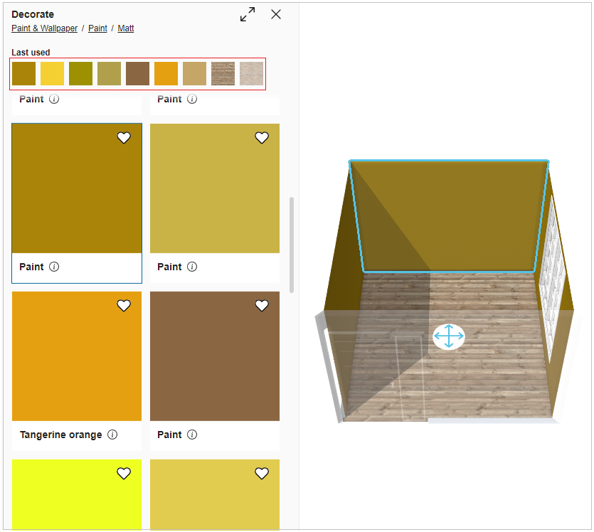The height and width of the screenshot is (532, 594).
Task: Click the paint list vertical scrollbar
Action: (292, 244)
